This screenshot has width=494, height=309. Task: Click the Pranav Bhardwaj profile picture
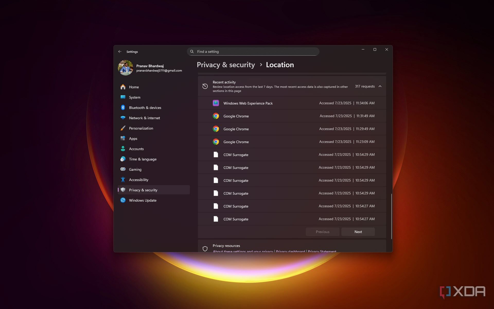click(x=125, y=68)
